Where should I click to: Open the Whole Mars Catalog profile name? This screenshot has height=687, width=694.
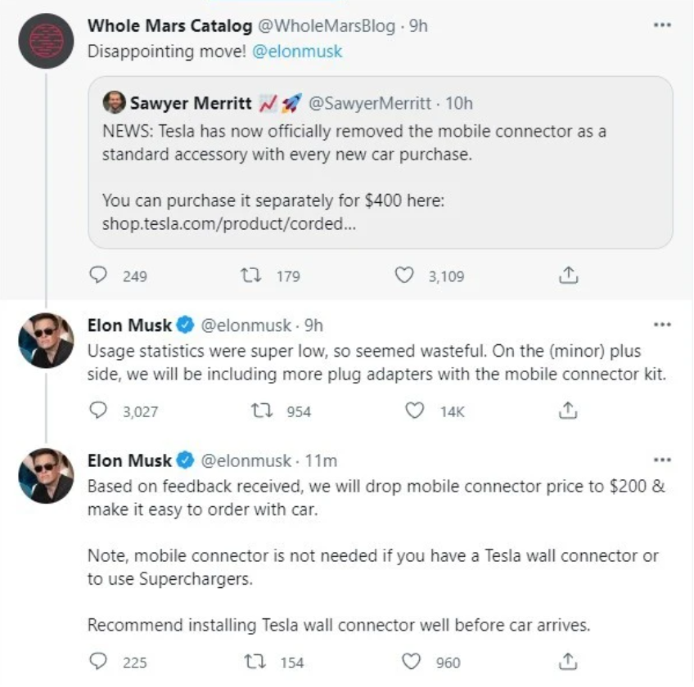point(169,25)
